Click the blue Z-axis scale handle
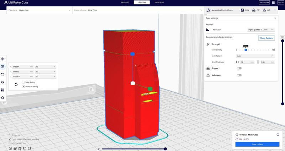The image size is (285, 151). pos(133,54)
